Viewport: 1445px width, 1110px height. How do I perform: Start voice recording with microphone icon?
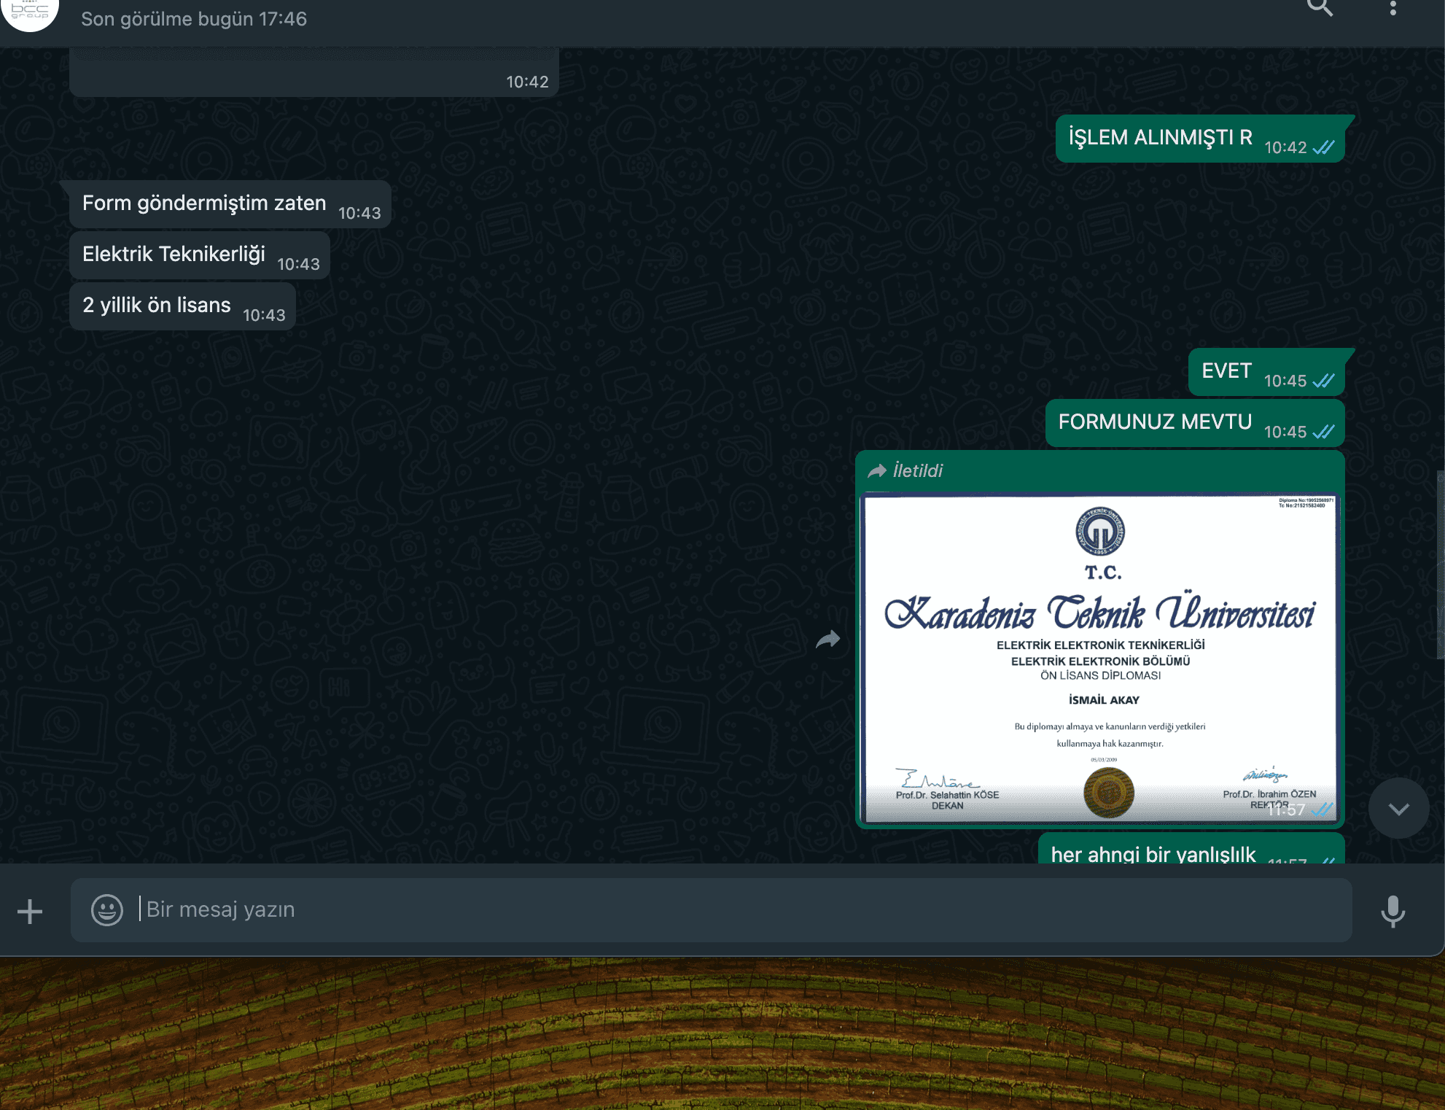click(1393, 912)
